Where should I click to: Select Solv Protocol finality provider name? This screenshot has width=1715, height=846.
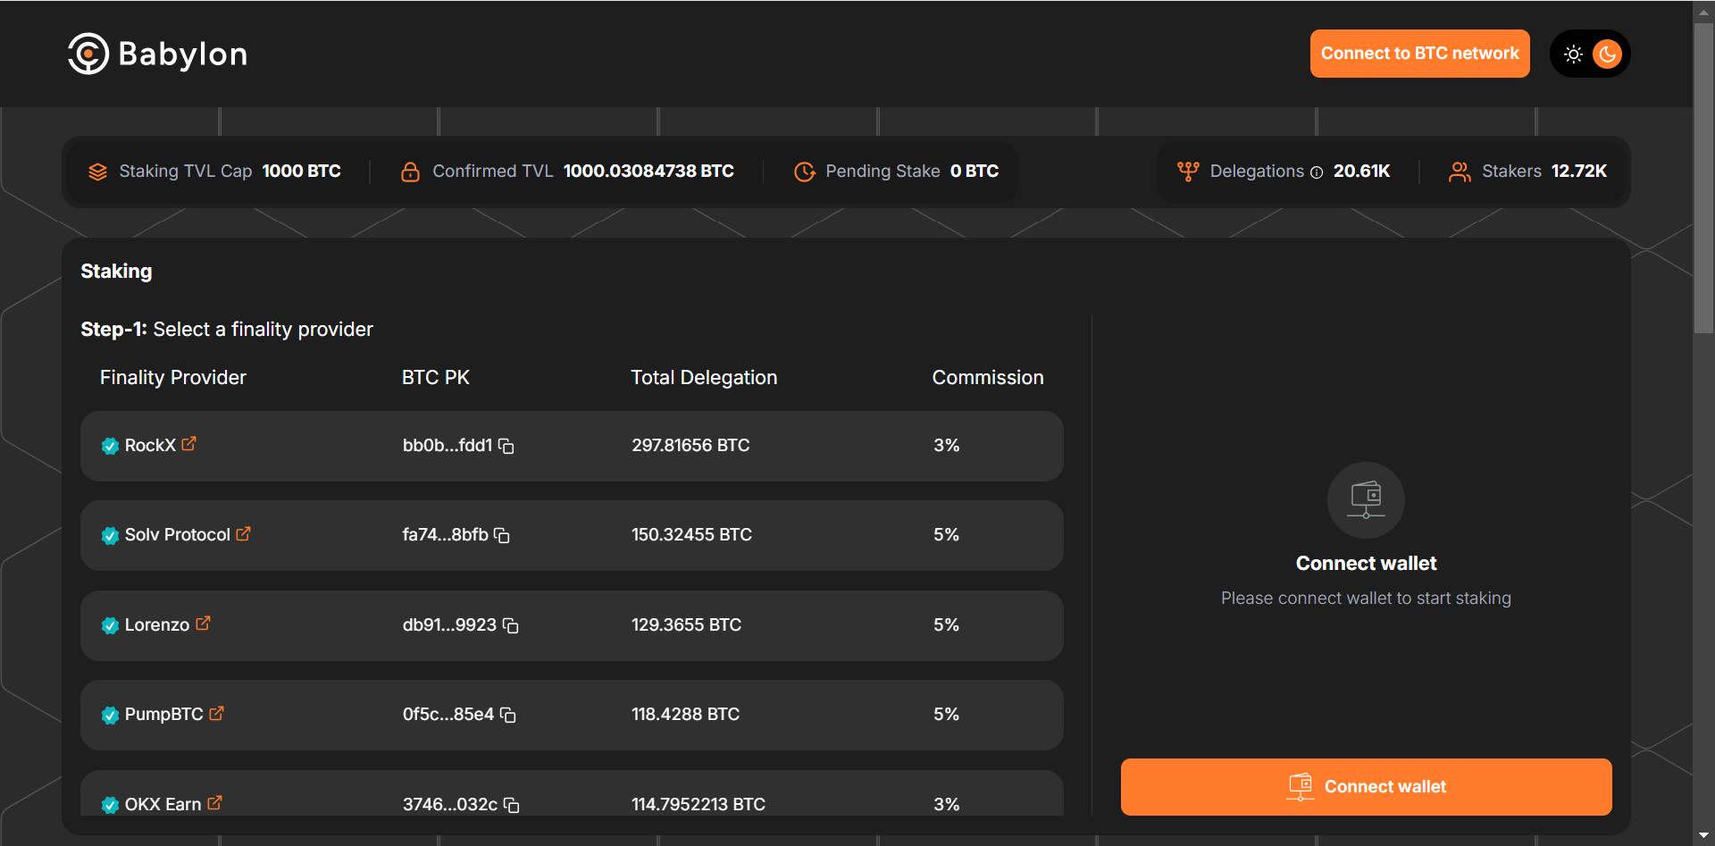point(178,534)
